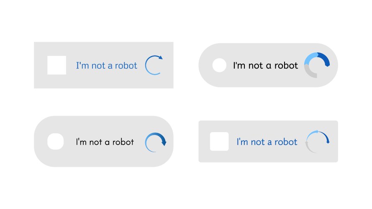Viewport: 372px width, 209px height.
Task: Check the sharp-cornered square box beside blue text
Action: pos(56,65)
